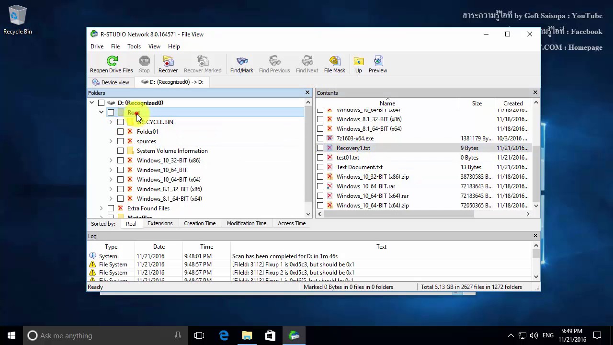Open the View menu
The height and width of the screenshot is (345, 613).
point(154,46)
